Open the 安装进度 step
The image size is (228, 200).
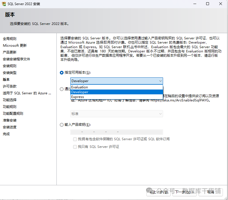(x=10, y=127)
